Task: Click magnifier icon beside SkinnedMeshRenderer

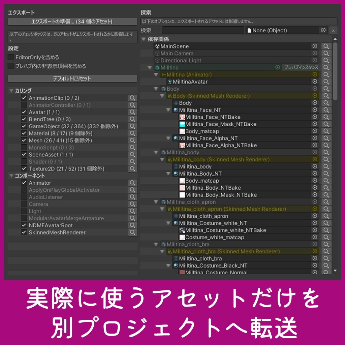Action: tap(132, 232)
